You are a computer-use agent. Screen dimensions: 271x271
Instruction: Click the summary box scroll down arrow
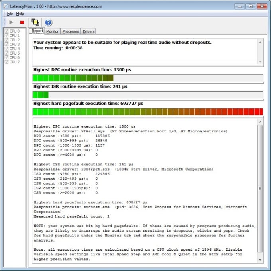(260, 61)
